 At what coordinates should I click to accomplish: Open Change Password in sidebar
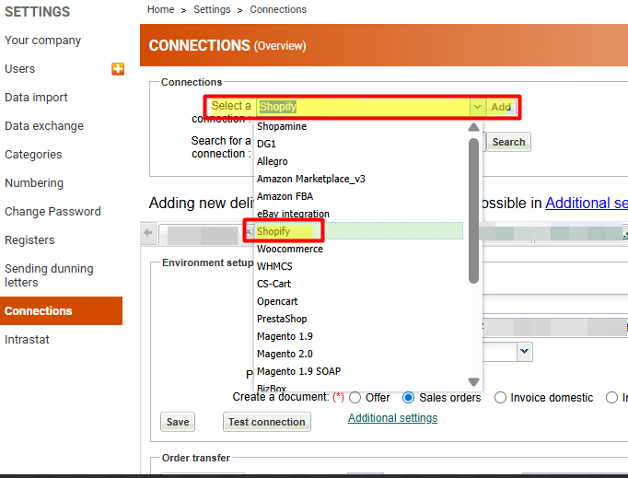[x=52, y=211]
